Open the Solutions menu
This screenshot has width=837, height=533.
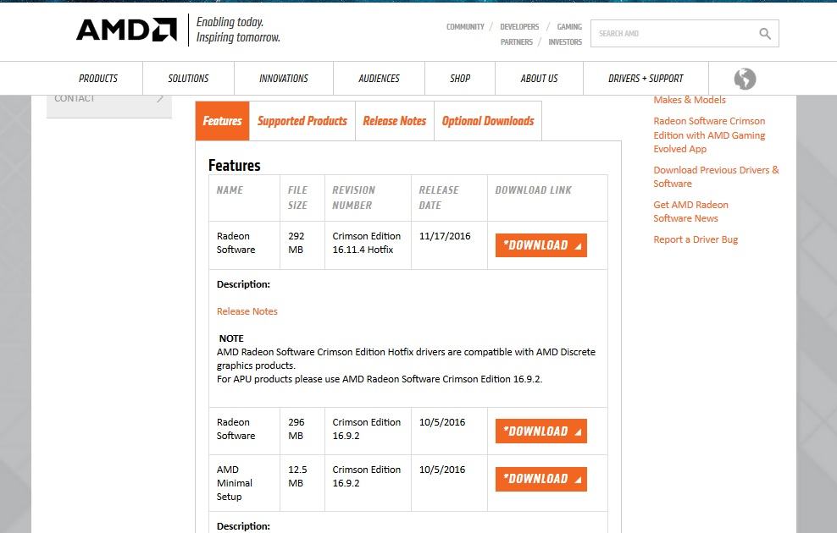[188, 79]
